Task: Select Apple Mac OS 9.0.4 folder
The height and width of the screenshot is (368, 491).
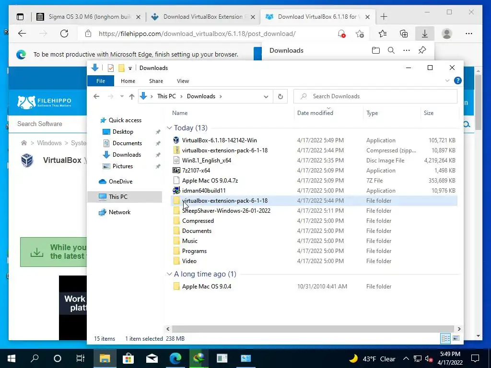Action: 207,287
